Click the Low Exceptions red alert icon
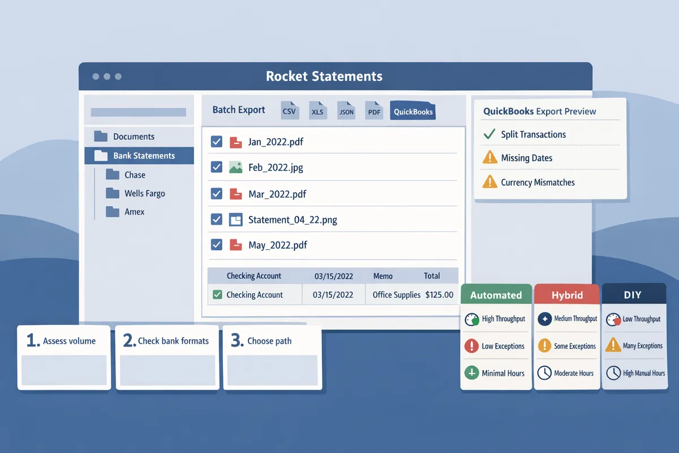Image resolution: width=679 pixels, height=453 pixels. point(472,346)
